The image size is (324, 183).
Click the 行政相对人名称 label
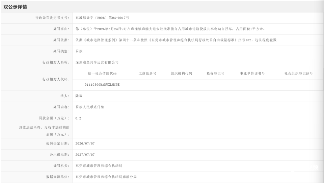pos(56,62)
